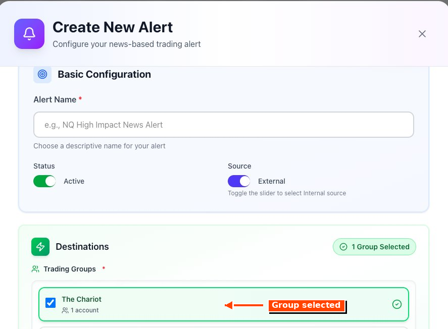Click the 'Toggle the slider to select Internal source' hint
The image size is (448, 329).
pyautogui.click(x=287, y=193)
